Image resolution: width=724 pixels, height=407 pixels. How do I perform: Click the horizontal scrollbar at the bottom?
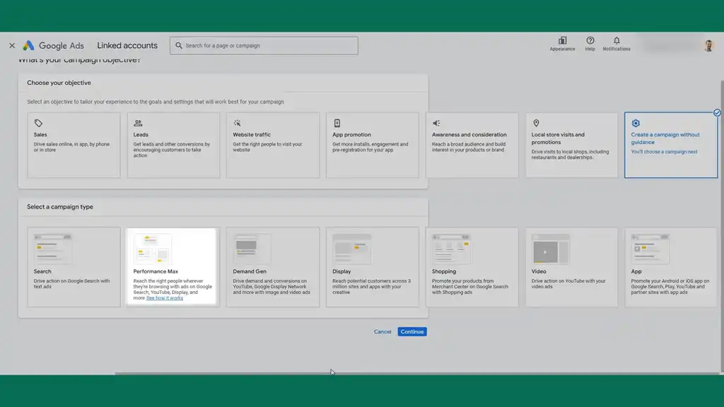tap(418, 373)
